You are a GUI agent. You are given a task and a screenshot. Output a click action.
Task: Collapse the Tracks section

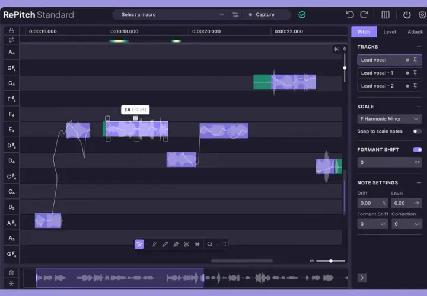(419, 47)
